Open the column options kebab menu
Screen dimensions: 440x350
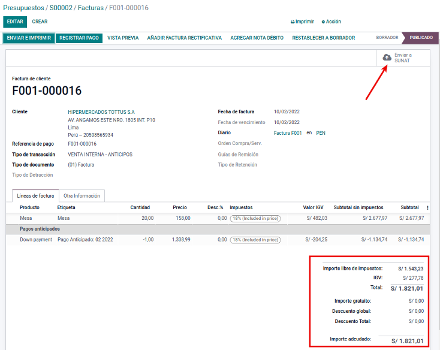coord(427,207)
